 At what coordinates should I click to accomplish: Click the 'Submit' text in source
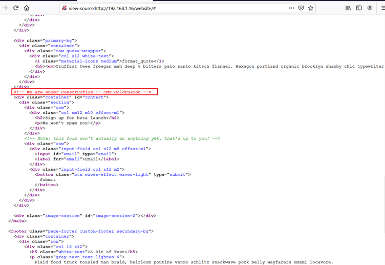[x=48, y=179]
